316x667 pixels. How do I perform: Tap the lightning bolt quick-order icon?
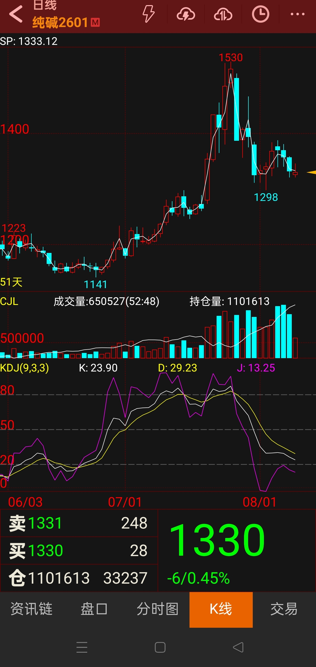(149, 14)
